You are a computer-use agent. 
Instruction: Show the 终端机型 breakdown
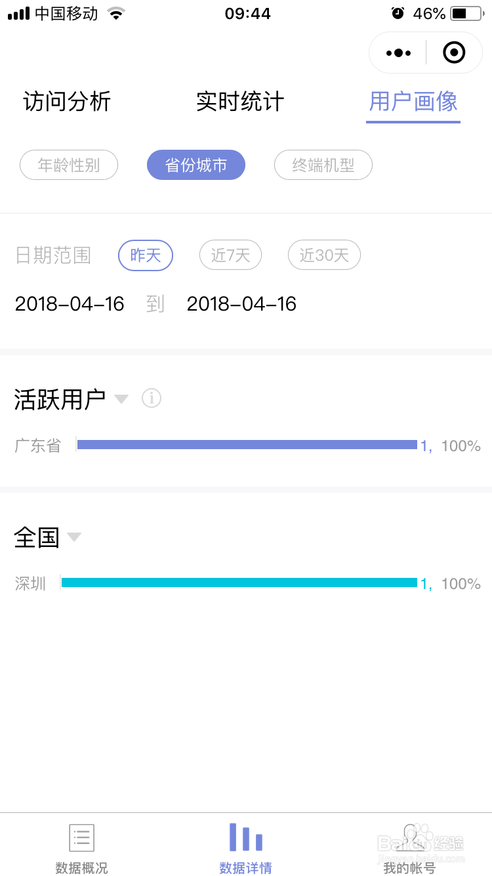323,165
